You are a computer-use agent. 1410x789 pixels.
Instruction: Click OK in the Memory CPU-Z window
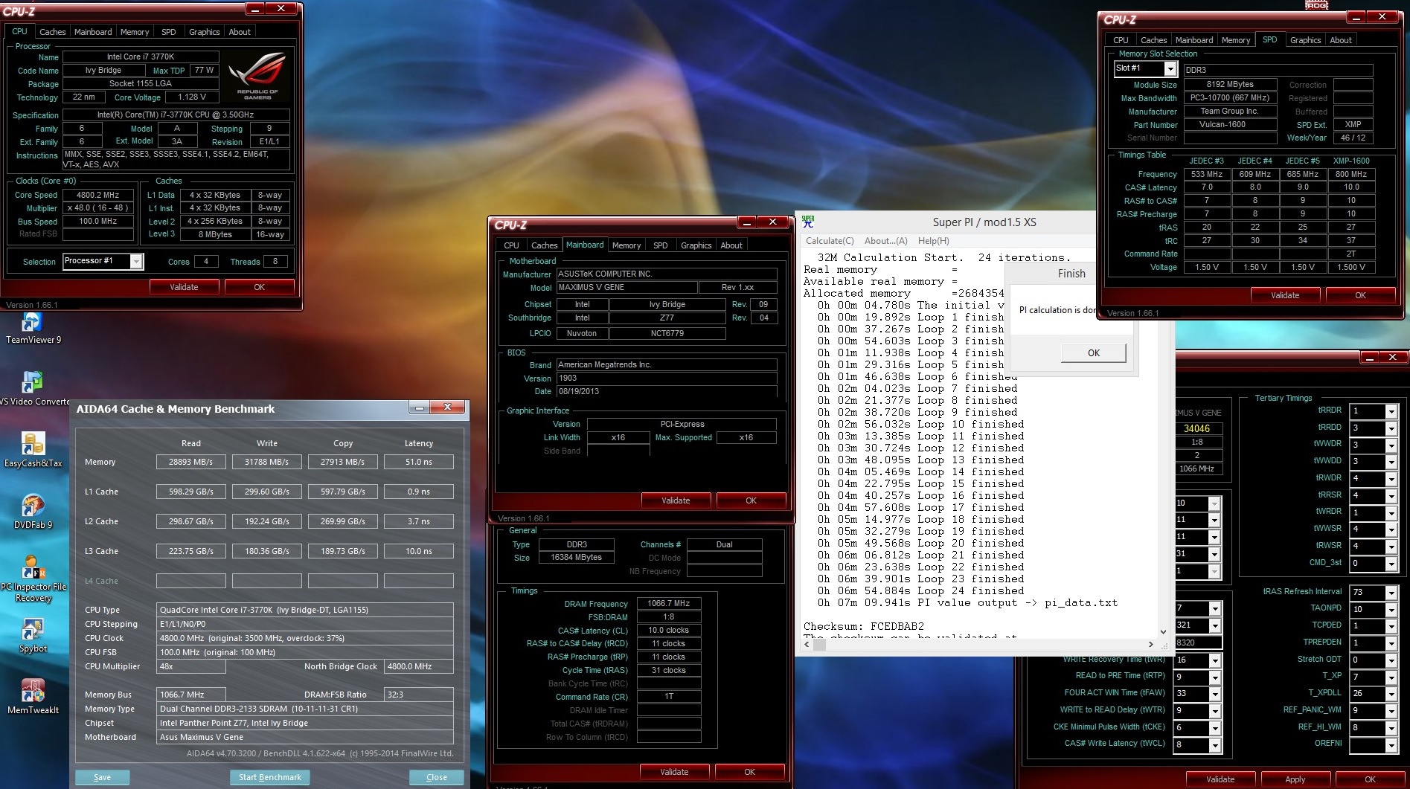click(749, 772)
